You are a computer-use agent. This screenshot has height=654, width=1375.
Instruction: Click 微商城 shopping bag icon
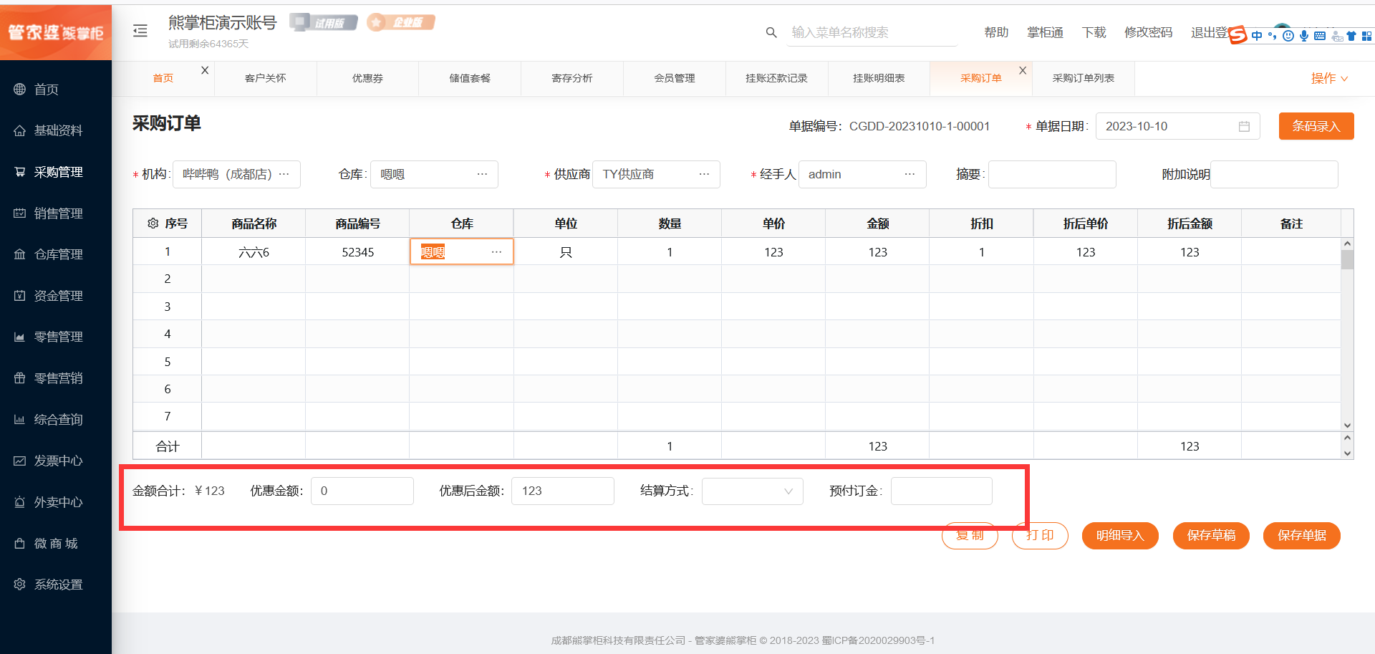coord(20,544)
